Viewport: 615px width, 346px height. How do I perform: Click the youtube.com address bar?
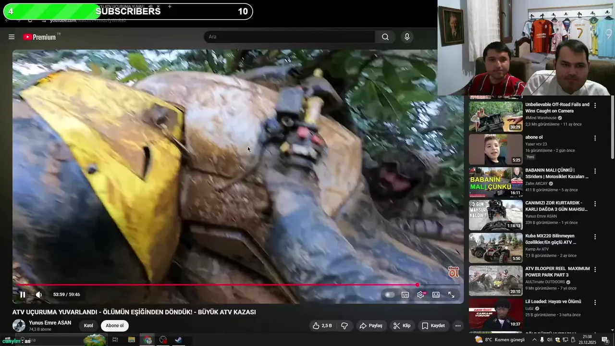[88, 21]
